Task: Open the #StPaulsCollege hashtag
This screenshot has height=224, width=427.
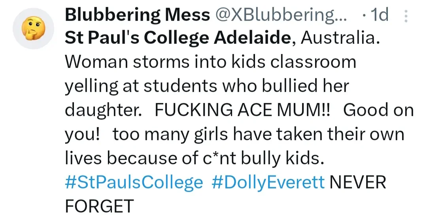Action: tap(134, 183)
